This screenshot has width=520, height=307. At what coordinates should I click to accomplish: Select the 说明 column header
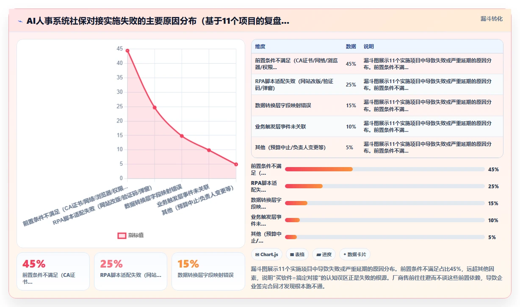(x=369, y=47)
